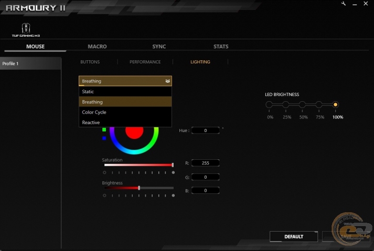Close the Armoury II window
The height and width of the screenshot is (251, 374).
click(x=366, y=3)
